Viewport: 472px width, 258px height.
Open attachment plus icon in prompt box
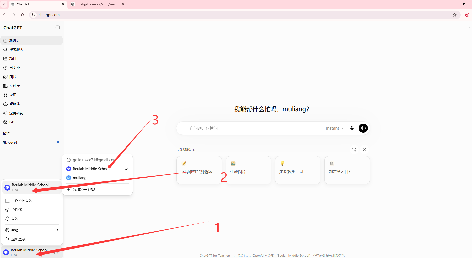click(x=183, y=128)
